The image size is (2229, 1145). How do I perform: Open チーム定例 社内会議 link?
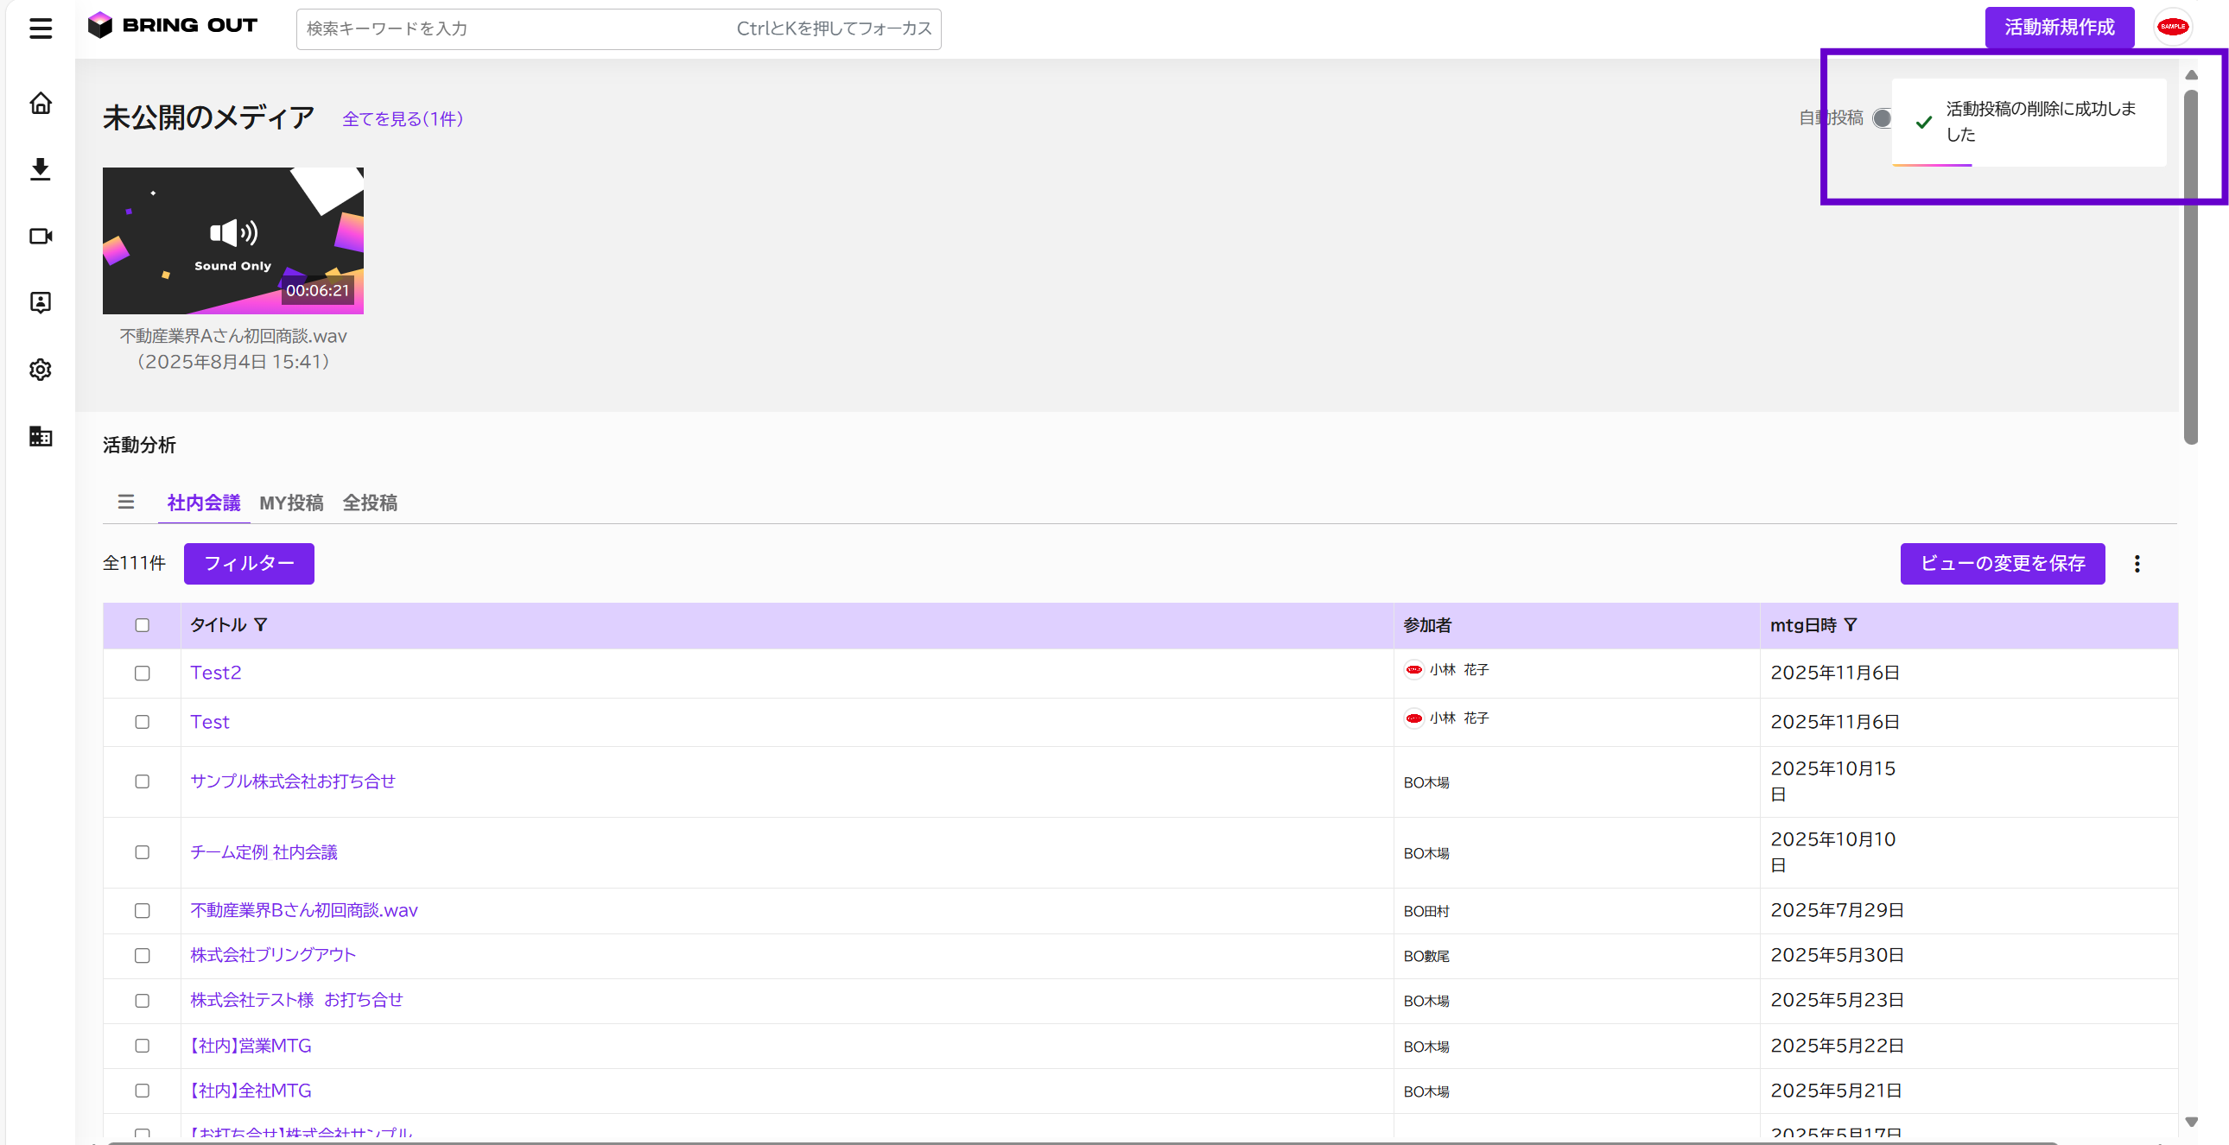pyautogui.click(x=263, y=852)
